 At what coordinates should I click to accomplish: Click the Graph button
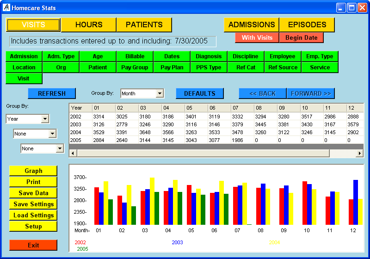click(x=33, y=171)
